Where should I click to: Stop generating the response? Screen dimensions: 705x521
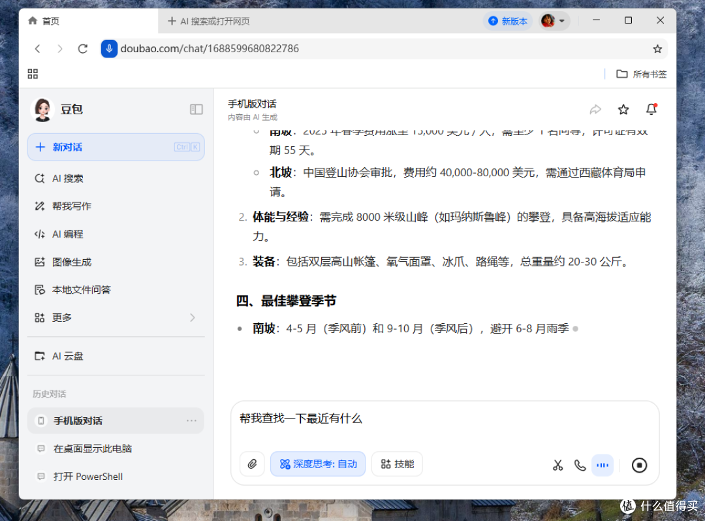click(639, 466)
